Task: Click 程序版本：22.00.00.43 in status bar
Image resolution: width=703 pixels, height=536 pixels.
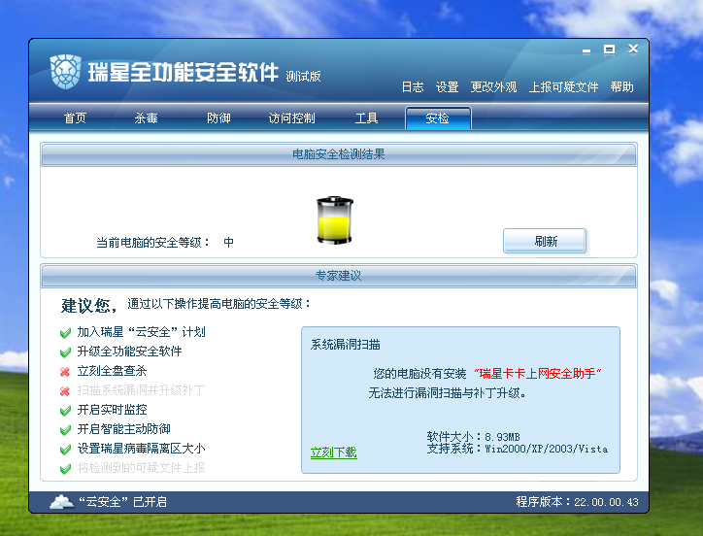Action: (578, 502)
